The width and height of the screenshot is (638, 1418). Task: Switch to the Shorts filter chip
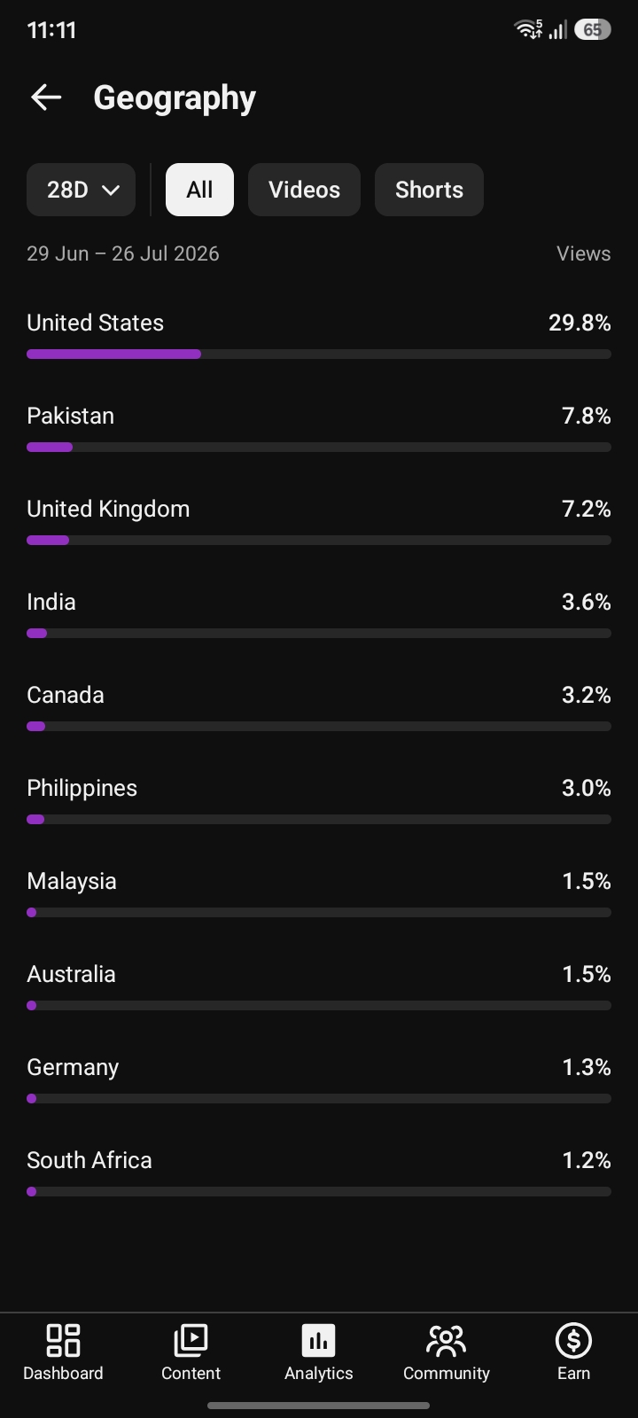click(x=429, y=190)
